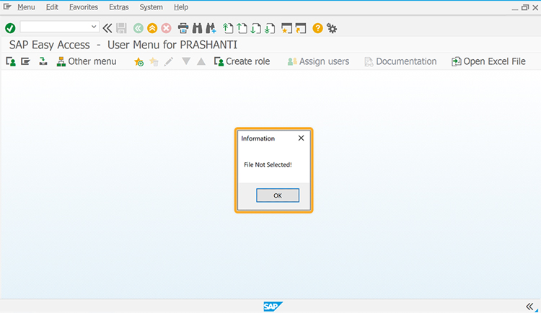Viewport: 541px width, 313px height.
Task: Open the Help menu
Action: (x=181, y=7)
